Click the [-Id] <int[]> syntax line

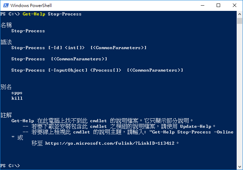tap(79, 48)
